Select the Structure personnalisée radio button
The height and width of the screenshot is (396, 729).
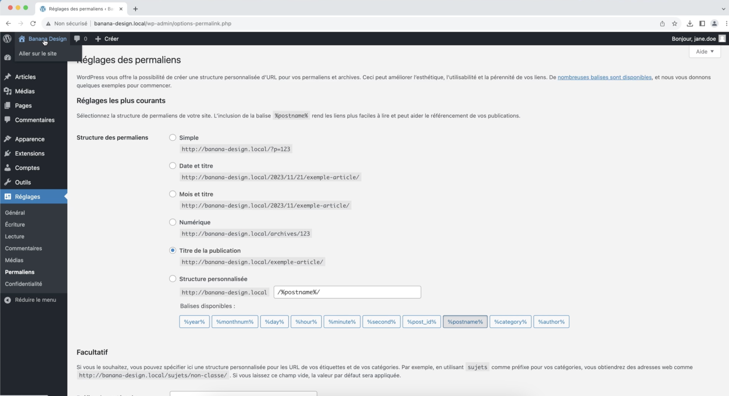click(x=172, y=278)
